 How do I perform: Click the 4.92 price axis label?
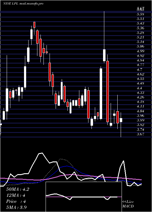click(x=140, y=55)
